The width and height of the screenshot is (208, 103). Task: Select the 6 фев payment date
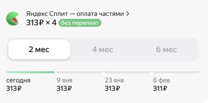coord(161,80)
